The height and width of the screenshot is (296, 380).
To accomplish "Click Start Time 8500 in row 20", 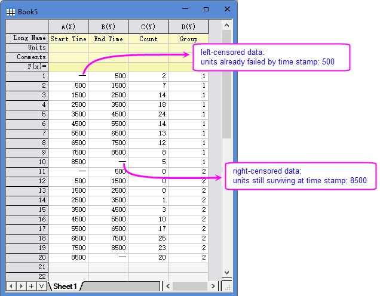I will tap(68, 257).
